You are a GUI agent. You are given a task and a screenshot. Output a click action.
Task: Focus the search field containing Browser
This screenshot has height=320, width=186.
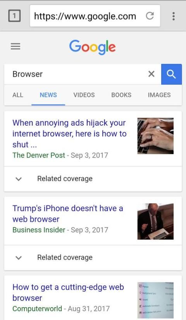coord(77,74)
